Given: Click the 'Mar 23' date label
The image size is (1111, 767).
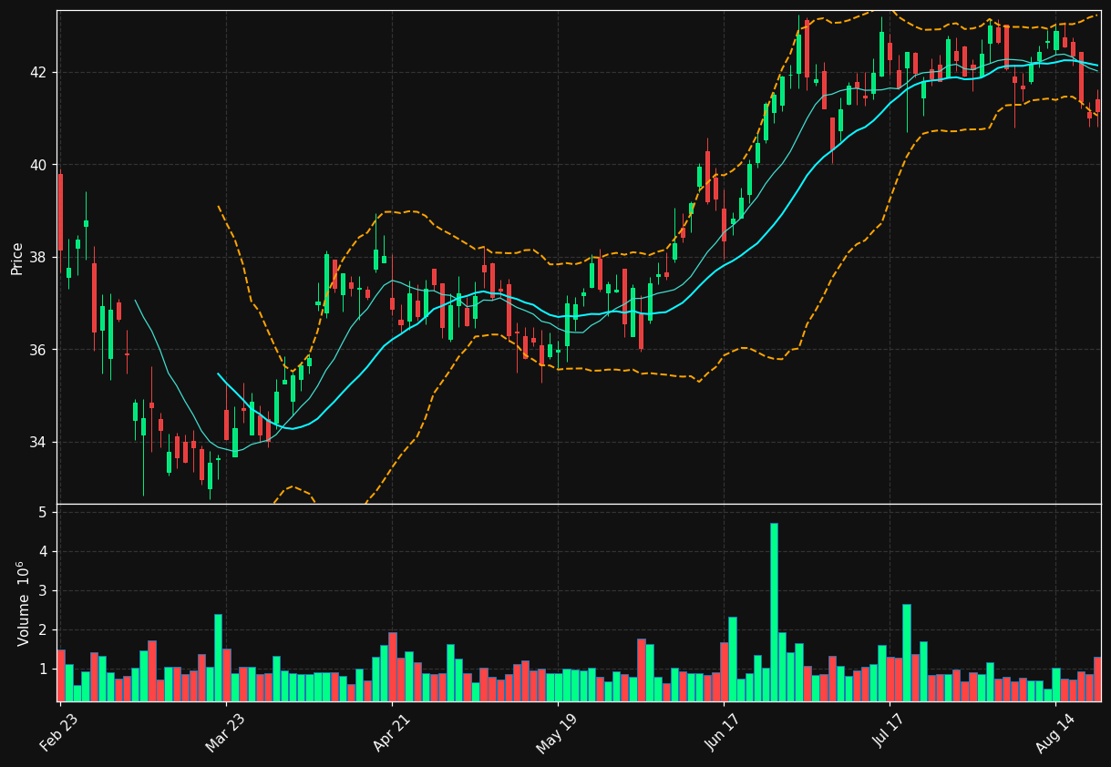Looking at the screenshot, I should pos(225,732).
